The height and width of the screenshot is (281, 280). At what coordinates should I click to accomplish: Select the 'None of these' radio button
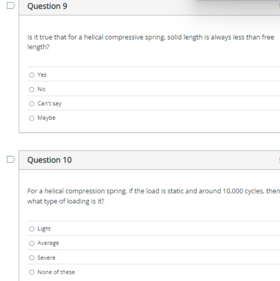coord(31,272)
